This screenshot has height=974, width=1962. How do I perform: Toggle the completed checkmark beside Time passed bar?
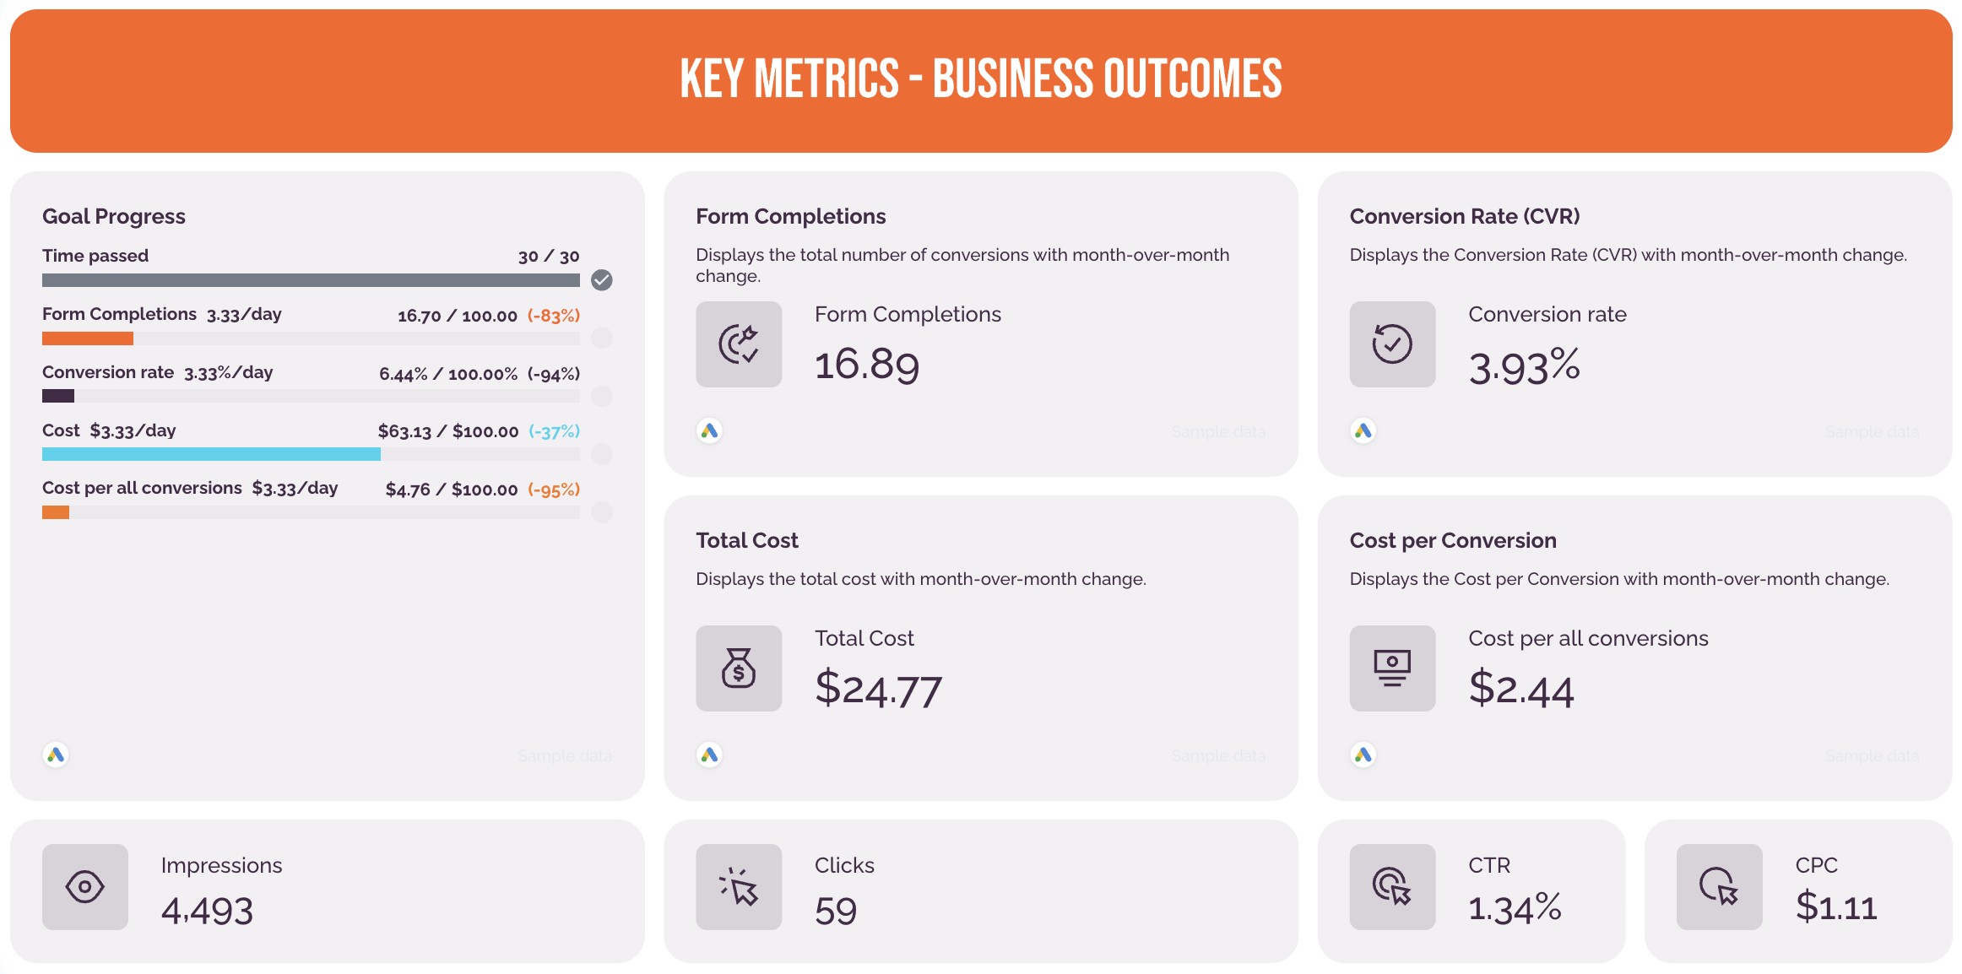coord(602,279)
